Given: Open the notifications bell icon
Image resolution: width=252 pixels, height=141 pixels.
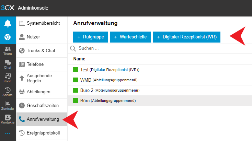Looking at the screenshot, I should [x=8, y=23].
